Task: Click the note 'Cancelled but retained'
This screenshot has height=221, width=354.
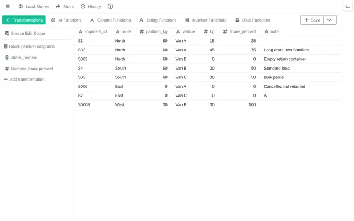Action: click(284, 86)
